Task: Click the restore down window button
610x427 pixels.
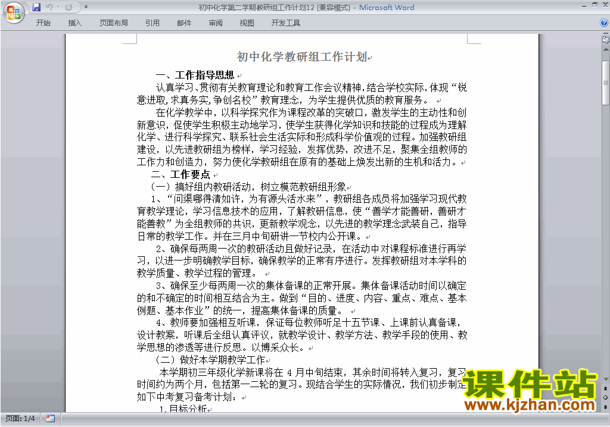Action: point(595,5)
